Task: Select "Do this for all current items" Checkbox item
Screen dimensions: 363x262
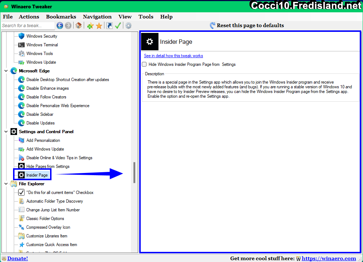Action: [60, 193]
